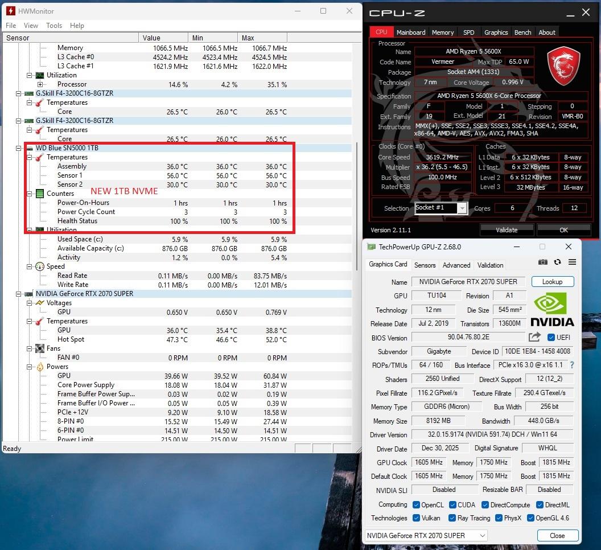The image size is (601, 550).
Task: Open the Validation tab in GPU-Z
Action: coord(490,265)
